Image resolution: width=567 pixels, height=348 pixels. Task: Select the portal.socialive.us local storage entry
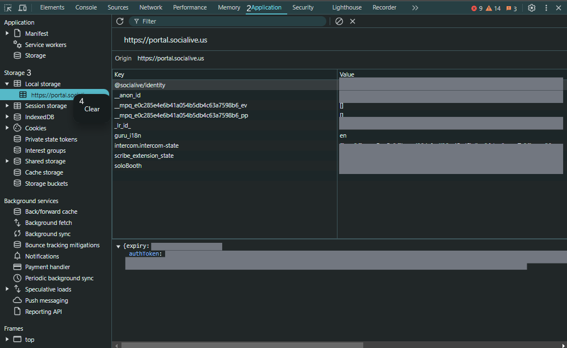(54, 95)
